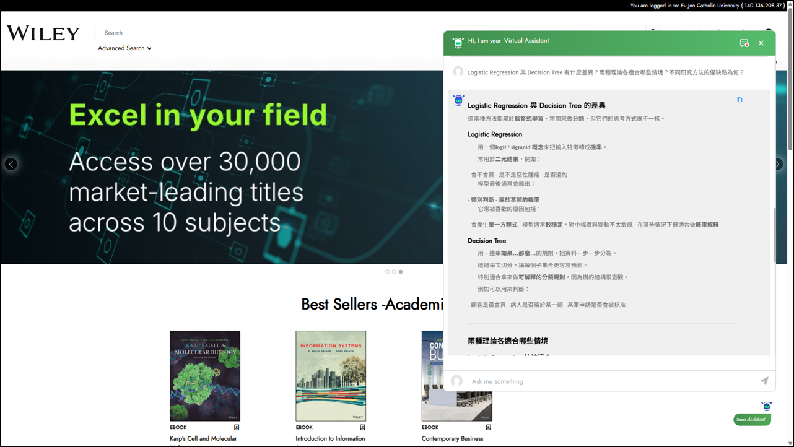Click the EBOOK label under Contemporary Business book
This screenshot has width=794, height=447.
point(430,427)
